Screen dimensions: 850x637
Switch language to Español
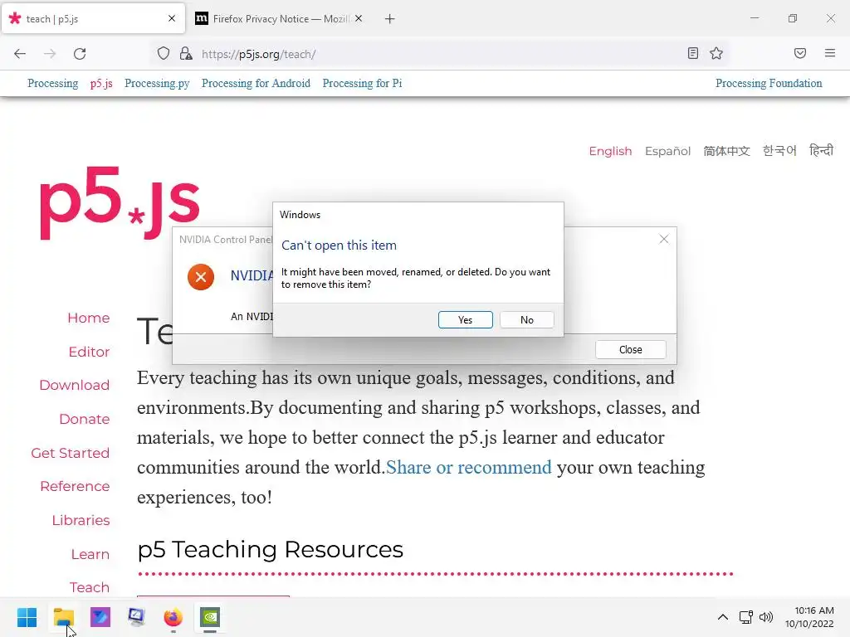pyautogui.click(x=668, y=151)
